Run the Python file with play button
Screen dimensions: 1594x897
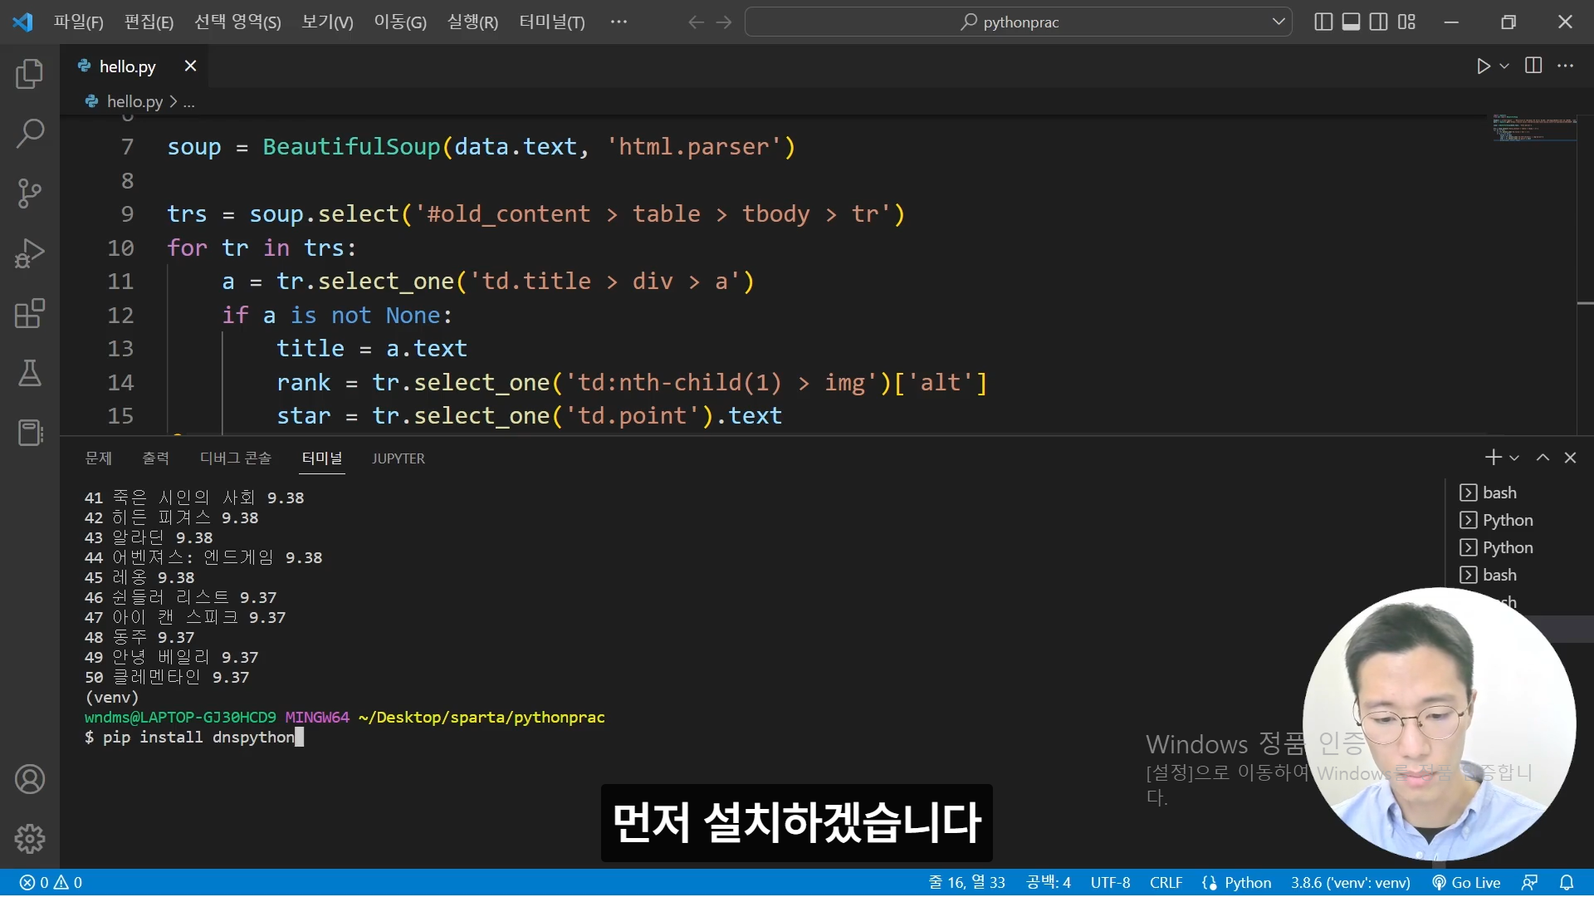pos(1484,66)
